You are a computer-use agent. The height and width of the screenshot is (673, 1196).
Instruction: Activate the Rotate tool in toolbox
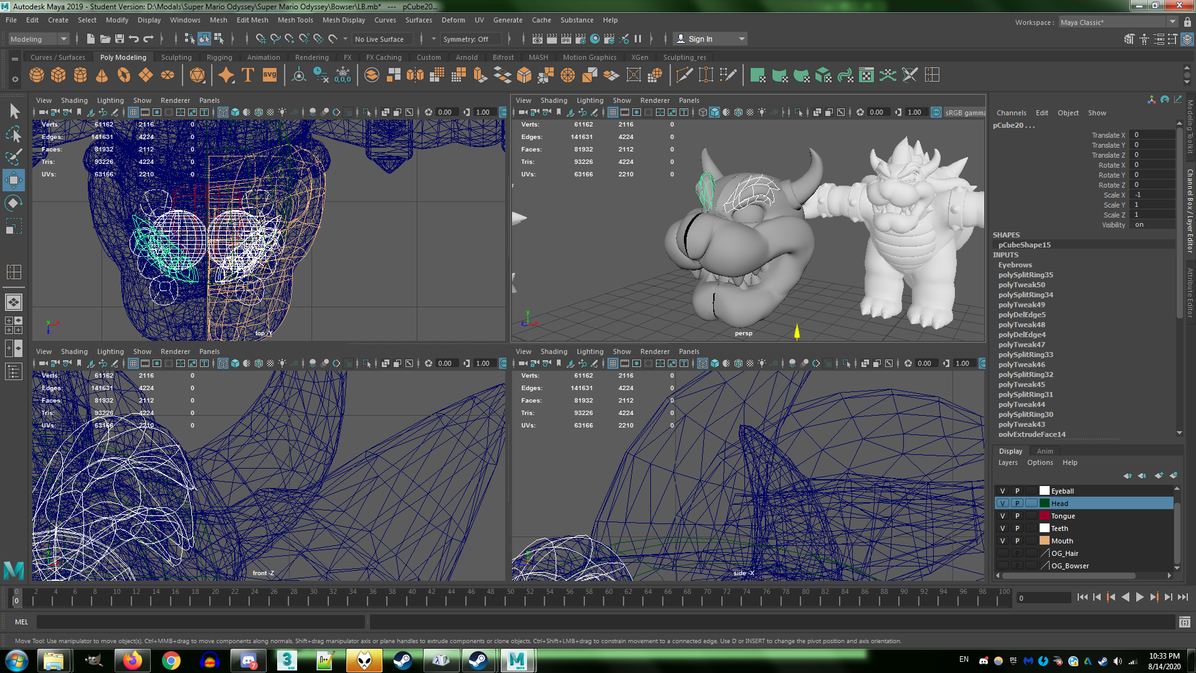coord(14,203)
